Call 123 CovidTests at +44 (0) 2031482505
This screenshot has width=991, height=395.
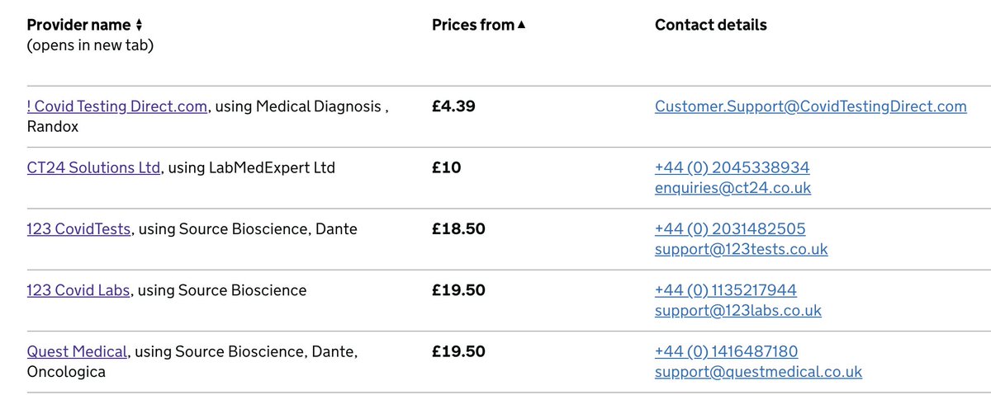tap(730, 228)
